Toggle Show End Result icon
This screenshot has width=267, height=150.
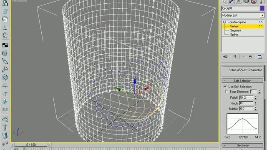click(234, 57)
